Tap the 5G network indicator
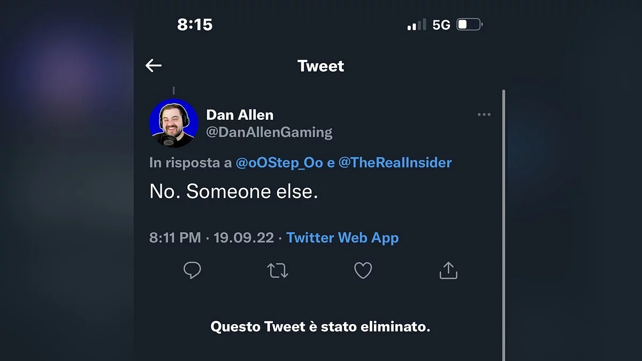Viewport: 642px width, 361px height. [x=441, y=25]
